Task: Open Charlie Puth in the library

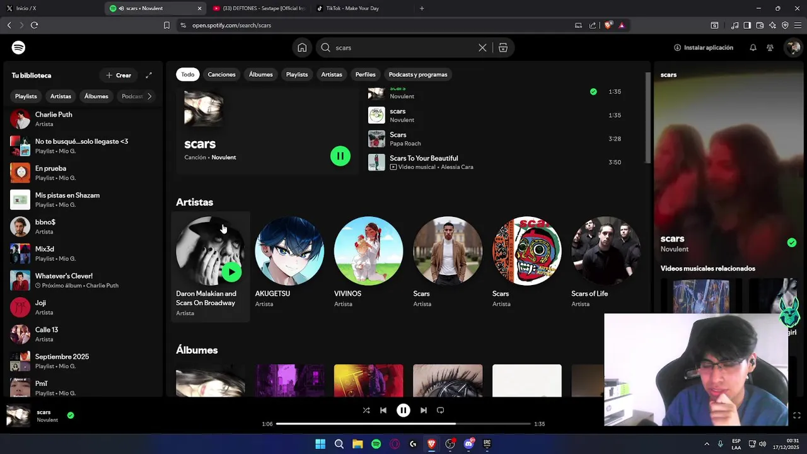Action: tap(82, 119)
